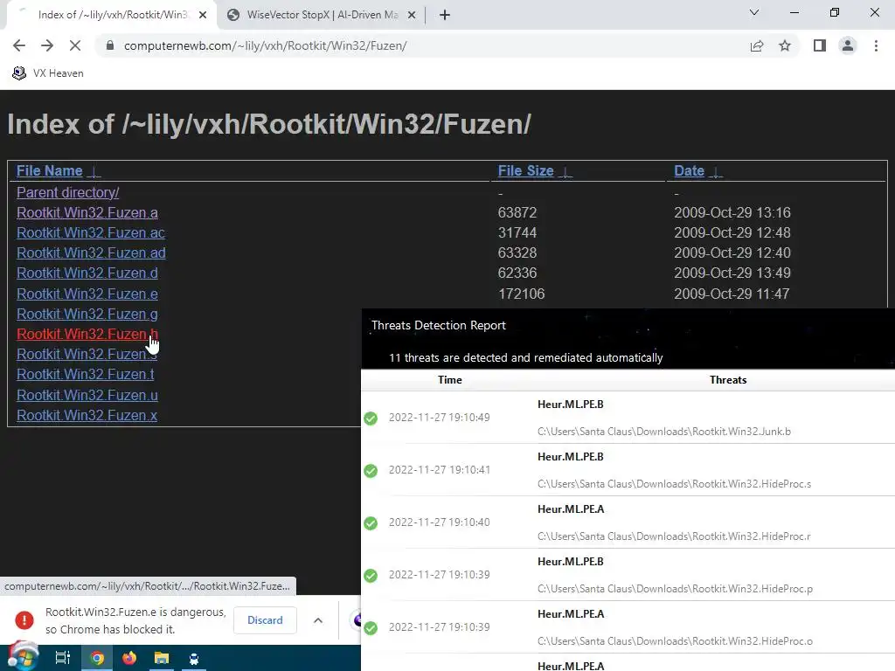This screenshot has width=895, height=671.
Task: Download Rootkit.Win32.Fuzen.ac
Action: click(91, 232)
